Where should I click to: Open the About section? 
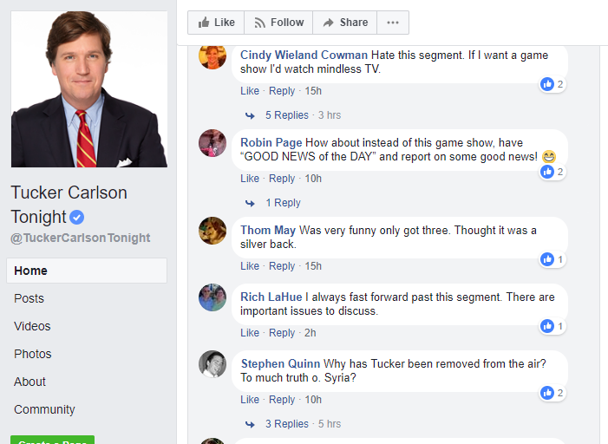point(29,382)
